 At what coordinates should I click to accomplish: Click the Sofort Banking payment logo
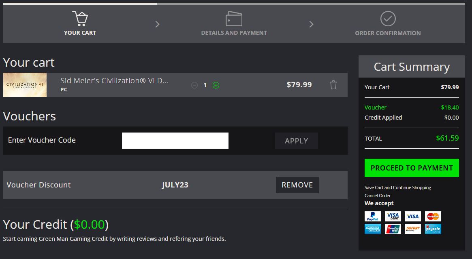(413, 229)
